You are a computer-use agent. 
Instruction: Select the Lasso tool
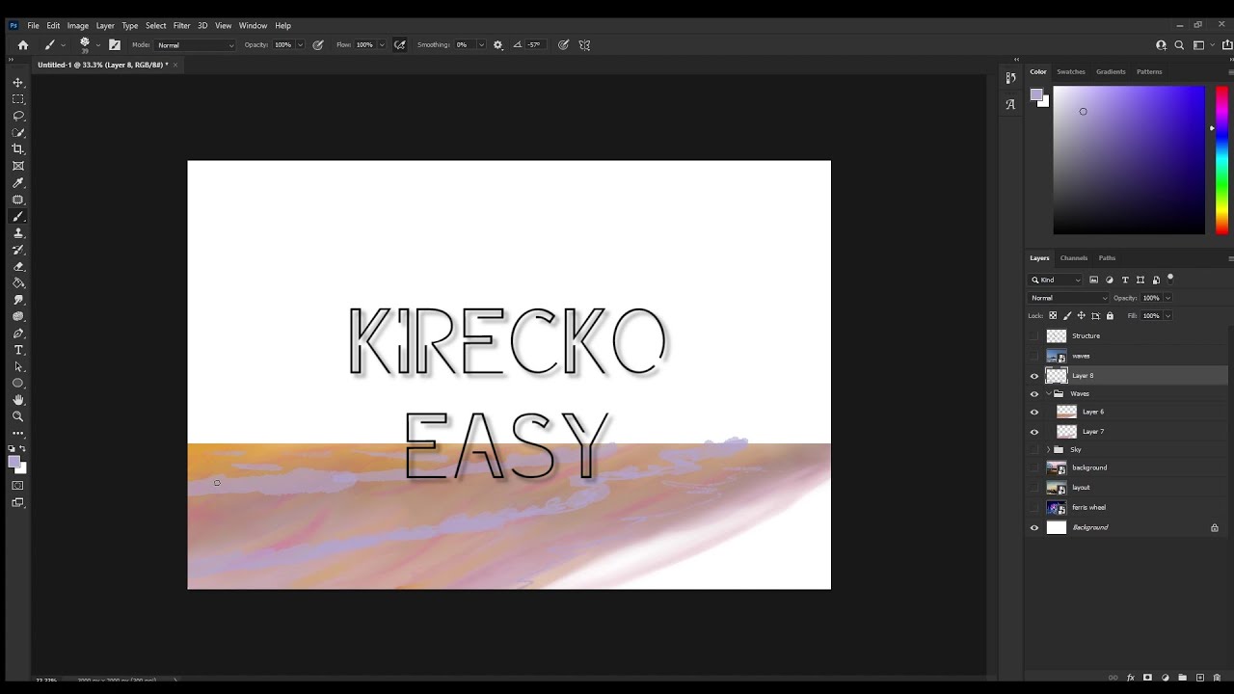click(18, 116)
